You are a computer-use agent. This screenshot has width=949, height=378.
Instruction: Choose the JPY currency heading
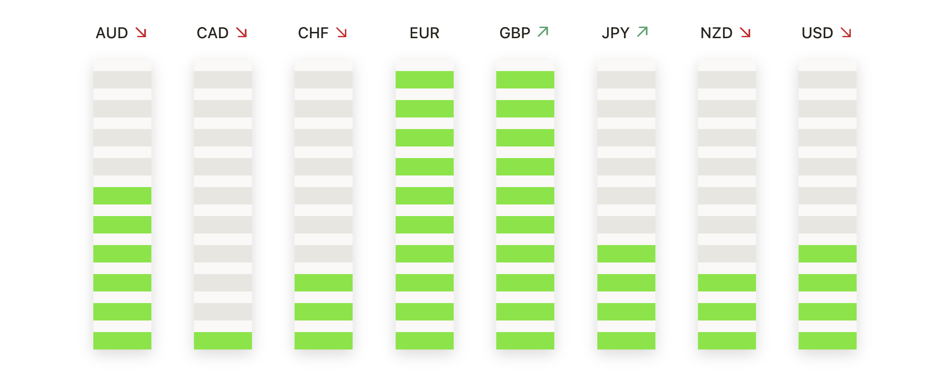(x=615, y=33)
